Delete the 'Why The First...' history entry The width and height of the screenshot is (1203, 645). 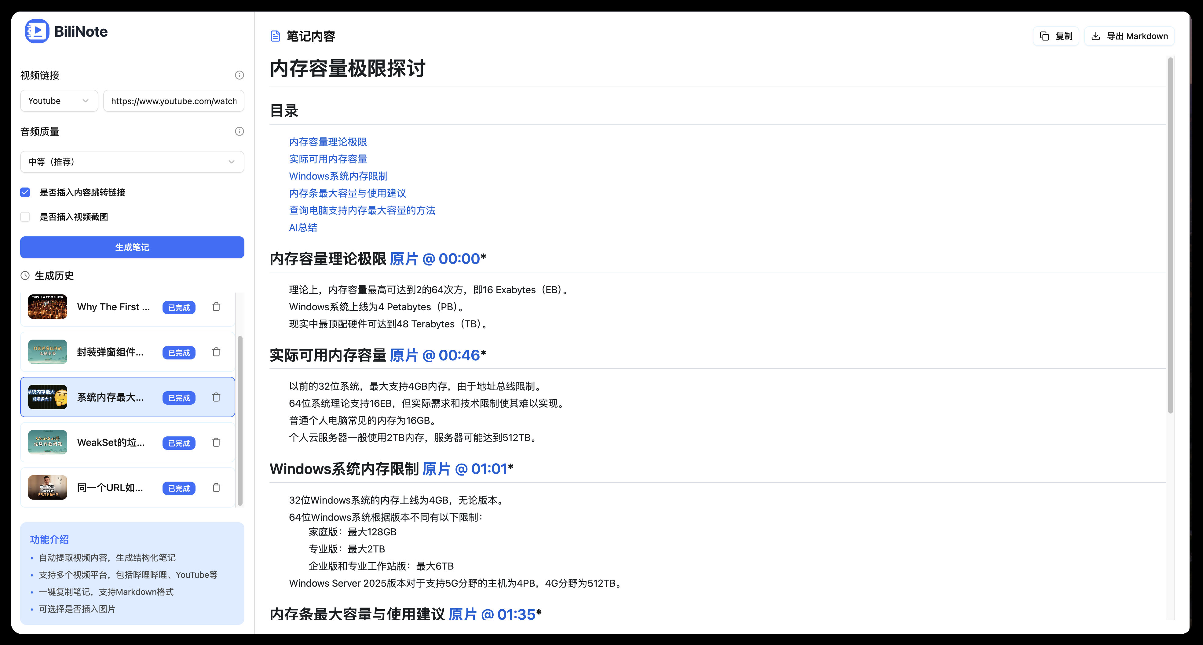click(x=216, y=307)
